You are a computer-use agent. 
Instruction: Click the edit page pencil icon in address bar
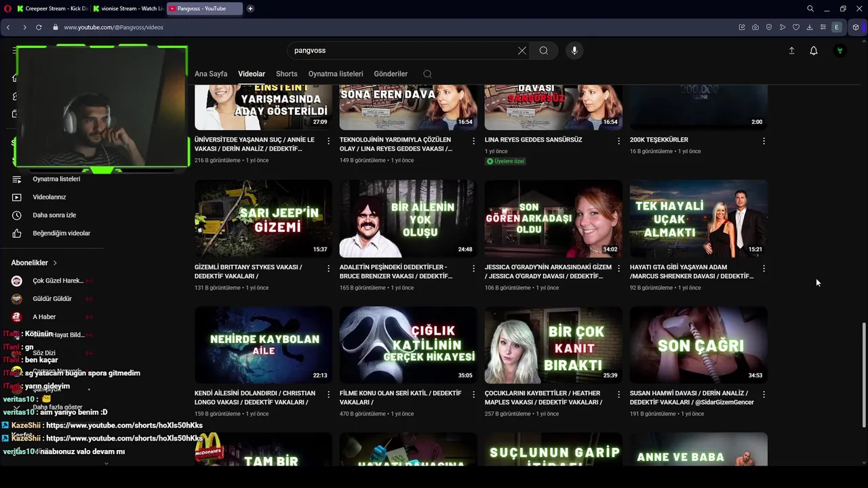point(742,27)
